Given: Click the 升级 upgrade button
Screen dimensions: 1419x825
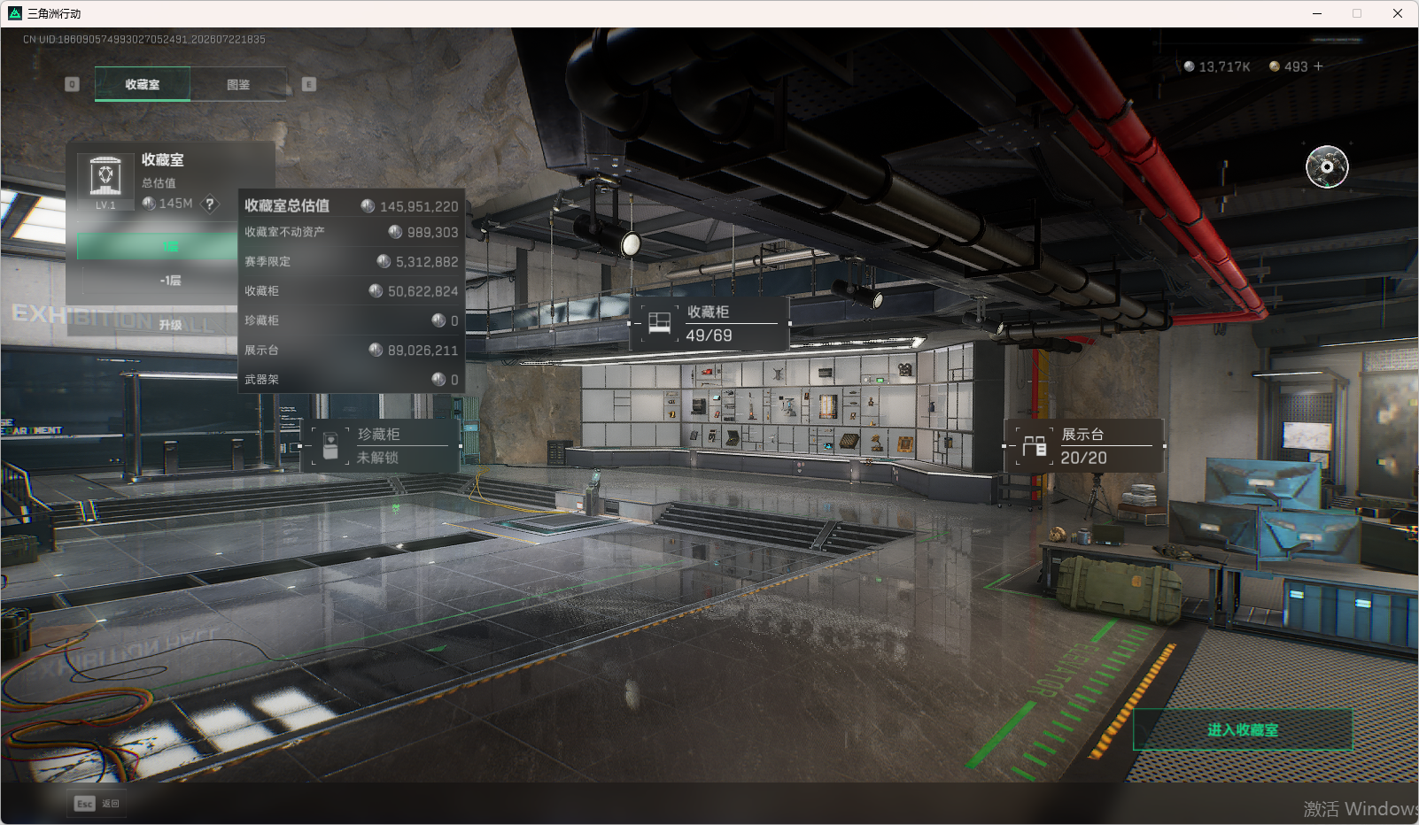Looking at the screenshot, I should pyautogui.click(x=170, y=324).
